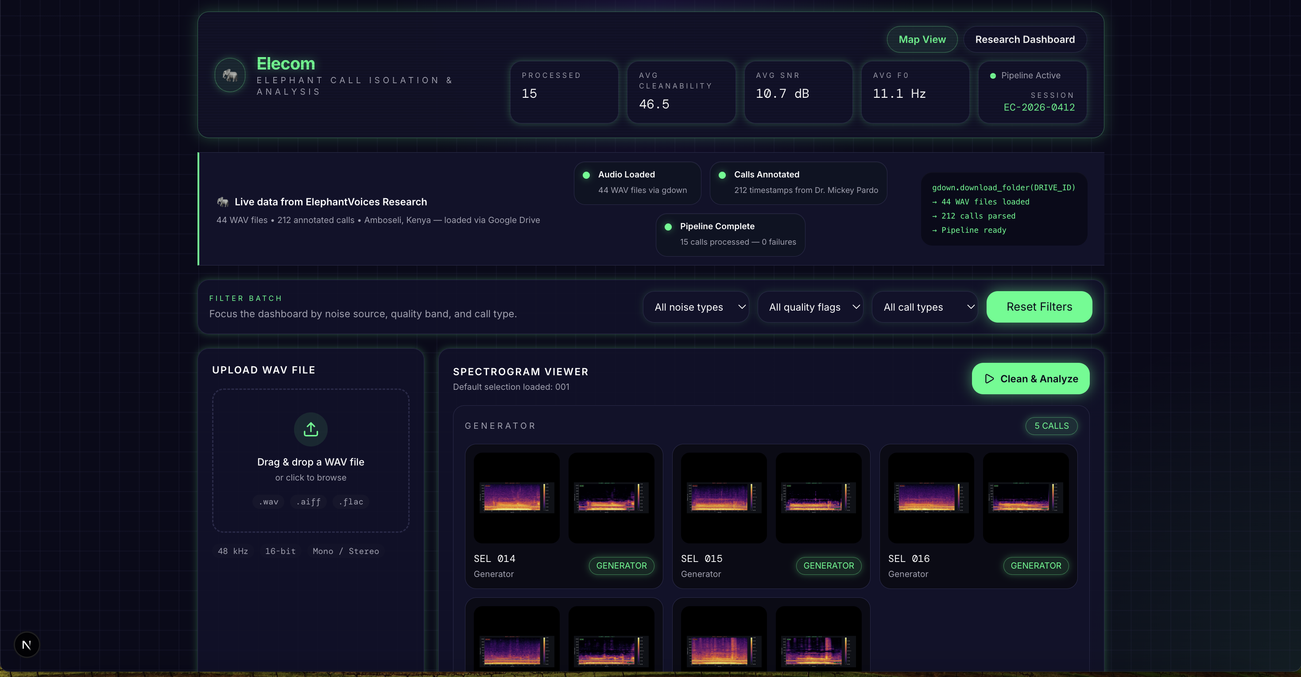Open the SEL 015 cleaned spectrogram thumbnail

coord(818,498)
